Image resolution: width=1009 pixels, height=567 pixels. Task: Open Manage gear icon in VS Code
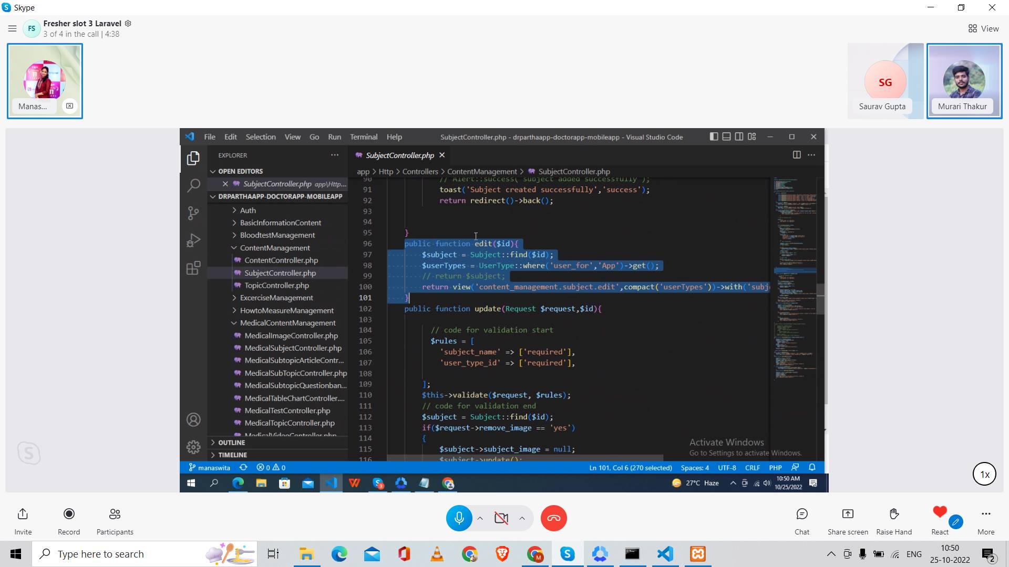pyautogui.click(x=193, y=447)
